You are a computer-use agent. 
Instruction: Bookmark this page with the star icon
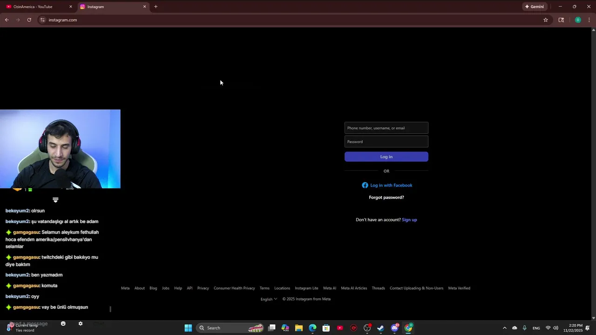click(x=546, y=20)
